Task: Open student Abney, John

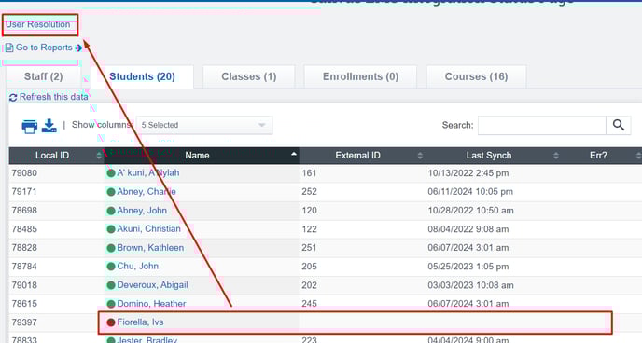Action: coord(142,211)
